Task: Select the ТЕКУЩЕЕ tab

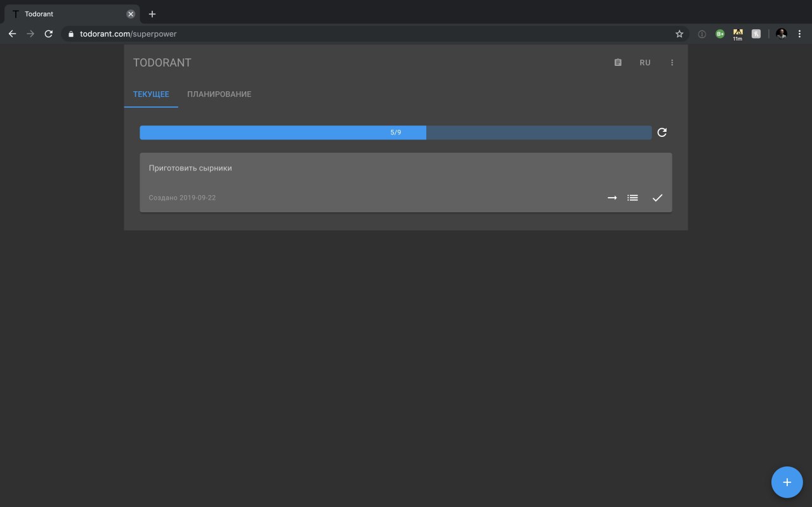Action: tap(151, 94)
